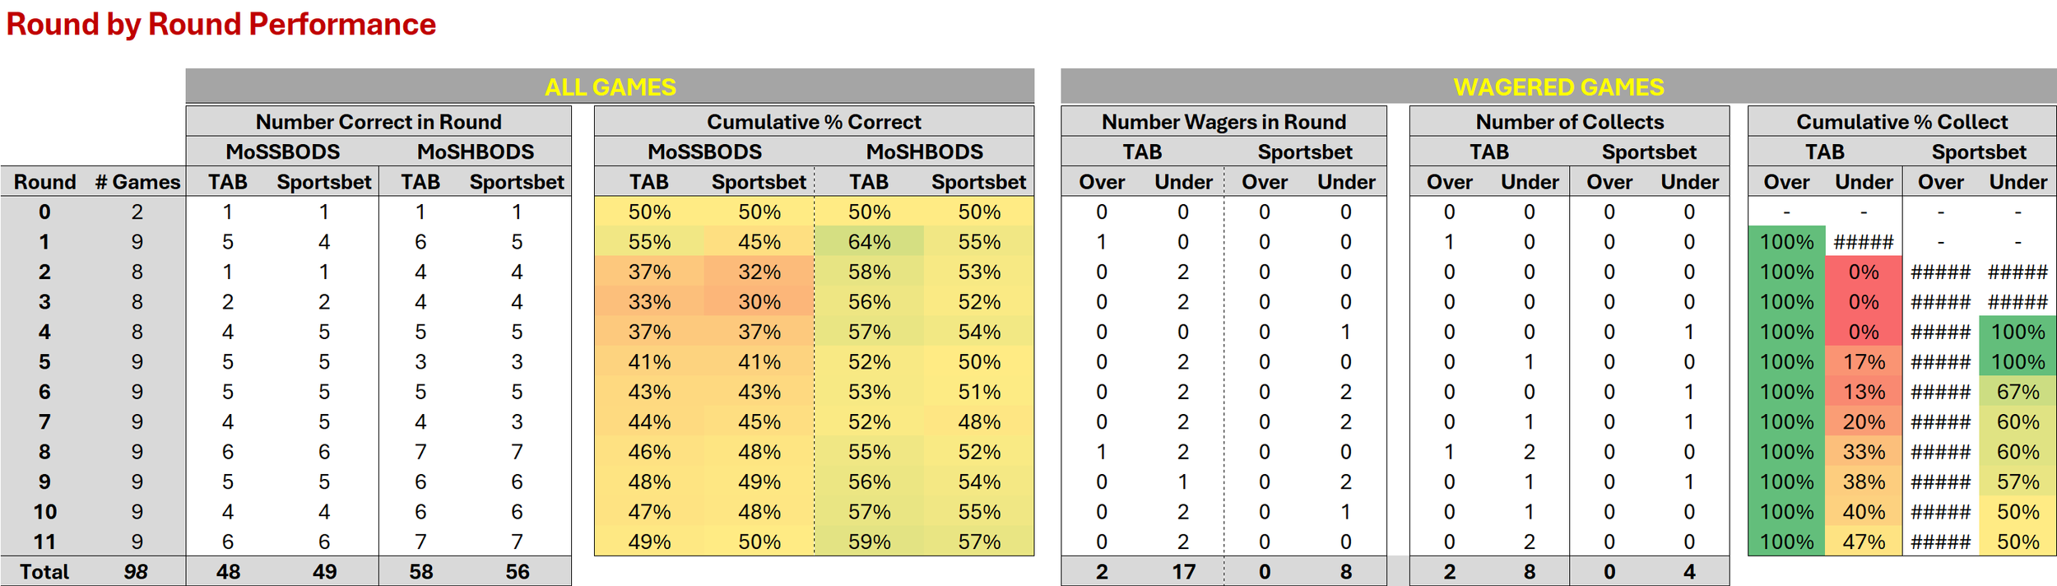The width and height of the screenshot is (2057, 586).
Task: Click the 47% cell in Round 11 Cumulative % Collect
Action: click(x=1864, y=542)
